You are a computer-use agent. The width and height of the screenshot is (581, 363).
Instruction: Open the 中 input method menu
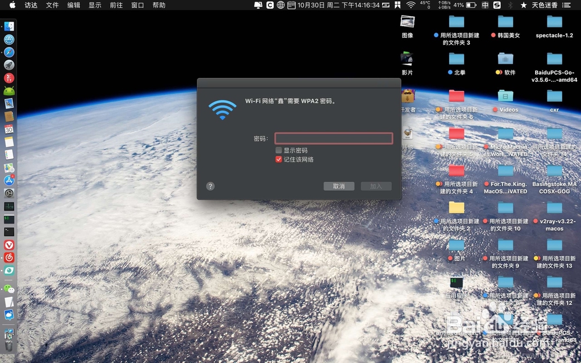pyautogui.click(x=486, y=5)
